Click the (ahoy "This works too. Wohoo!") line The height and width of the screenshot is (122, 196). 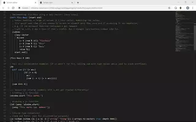point(31,107)
